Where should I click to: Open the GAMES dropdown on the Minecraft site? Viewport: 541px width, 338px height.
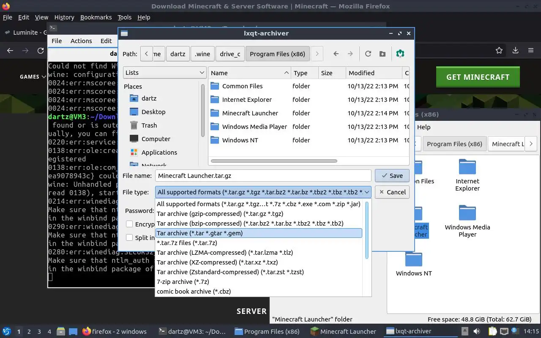[33, 76]
